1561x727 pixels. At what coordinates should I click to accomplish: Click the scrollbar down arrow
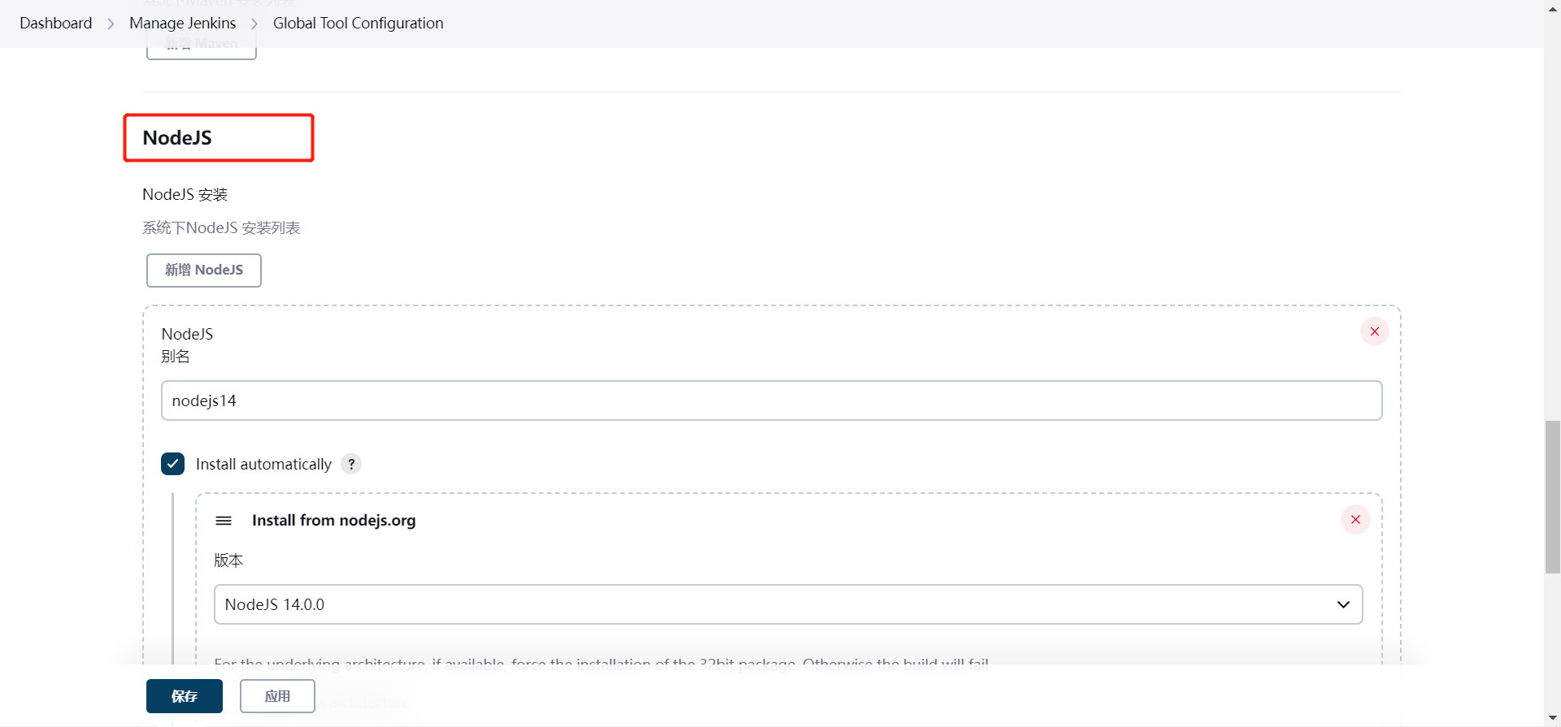[1552, 719]
